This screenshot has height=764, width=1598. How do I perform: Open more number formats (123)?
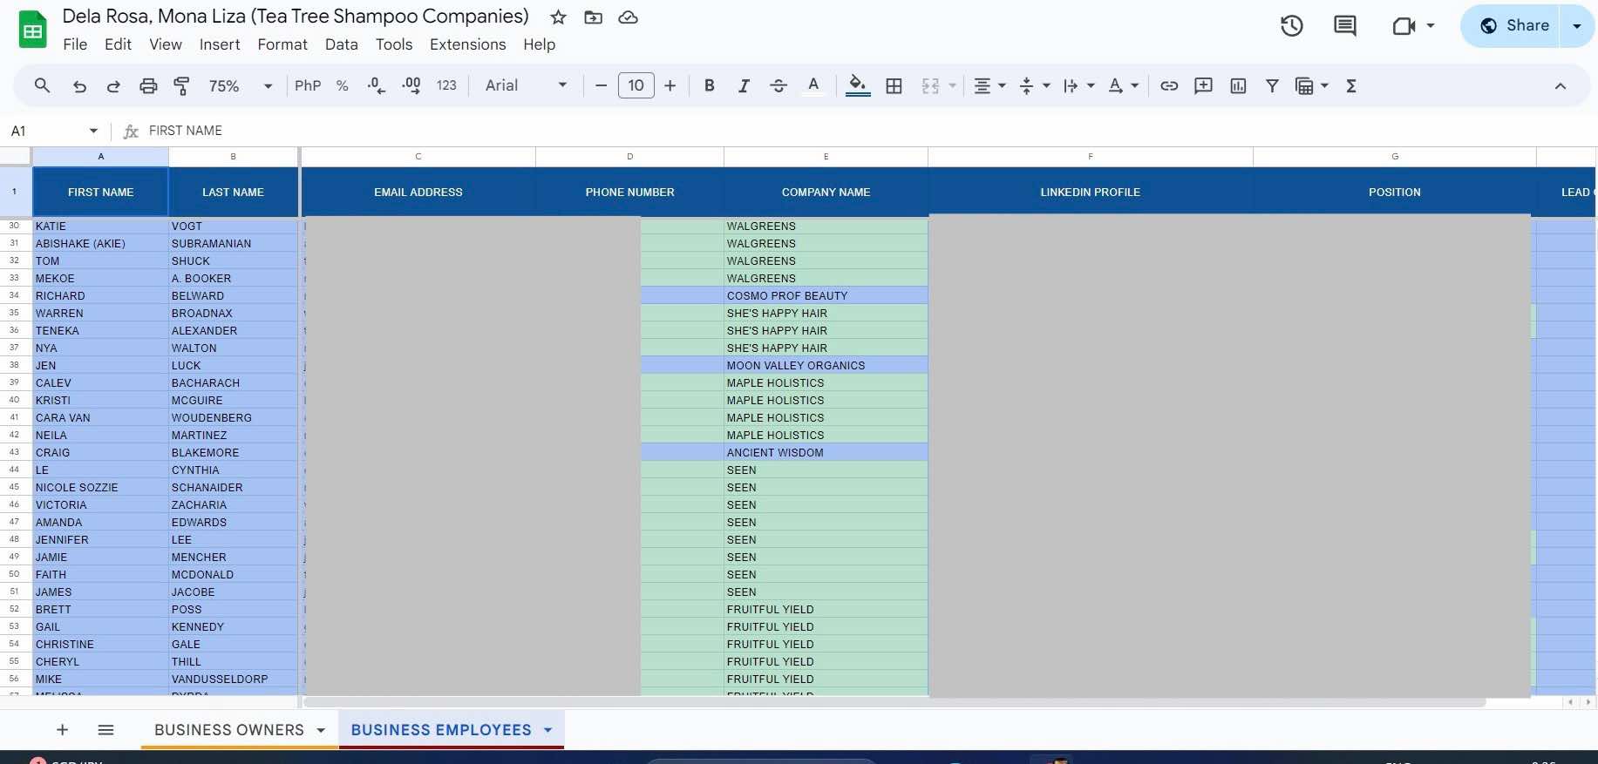pyautogui.click(x=446, y=85)
